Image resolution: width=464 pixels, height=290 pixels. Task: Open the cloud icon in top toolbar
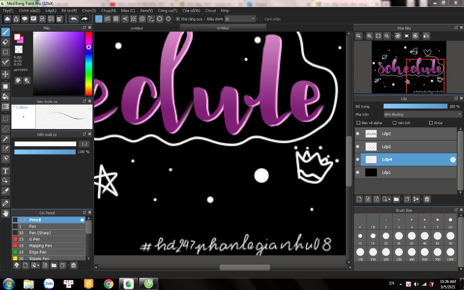coord(7,19)
